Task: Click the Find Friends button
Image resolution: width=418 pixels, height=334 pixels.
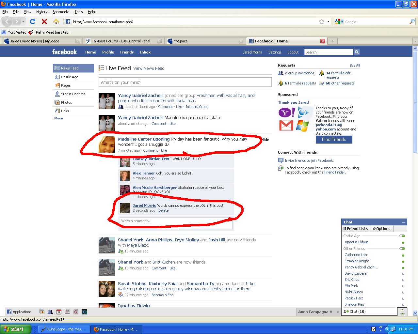Action: click(x=334, y=139)
